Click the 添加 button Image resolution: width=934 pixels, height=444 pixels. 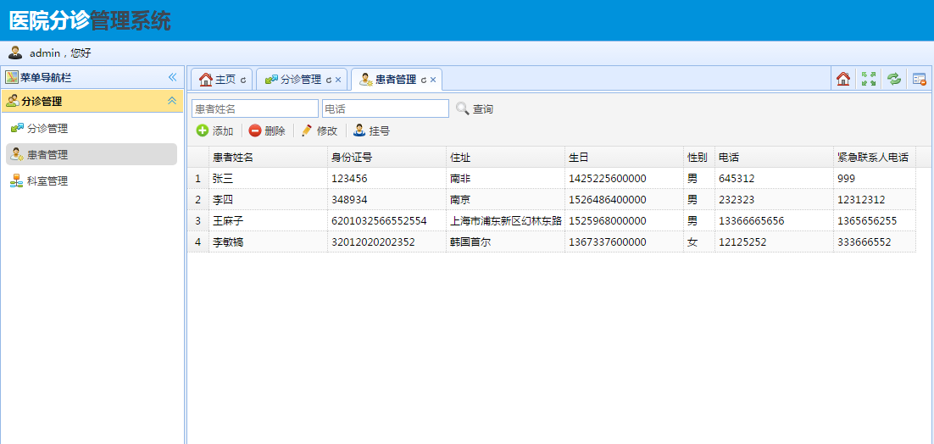(x=215, y=131)
